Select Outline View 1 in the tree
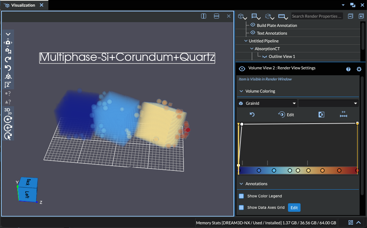 pyautogui.click(x=281, y=56)
